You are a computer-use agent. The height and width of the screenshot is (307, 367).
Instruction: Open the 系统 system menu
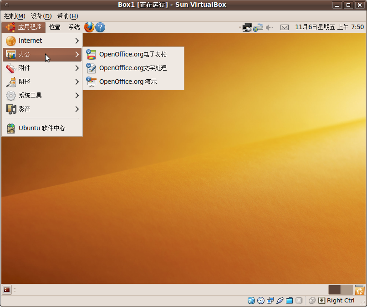pyautogui.click(x=74, y=27)
